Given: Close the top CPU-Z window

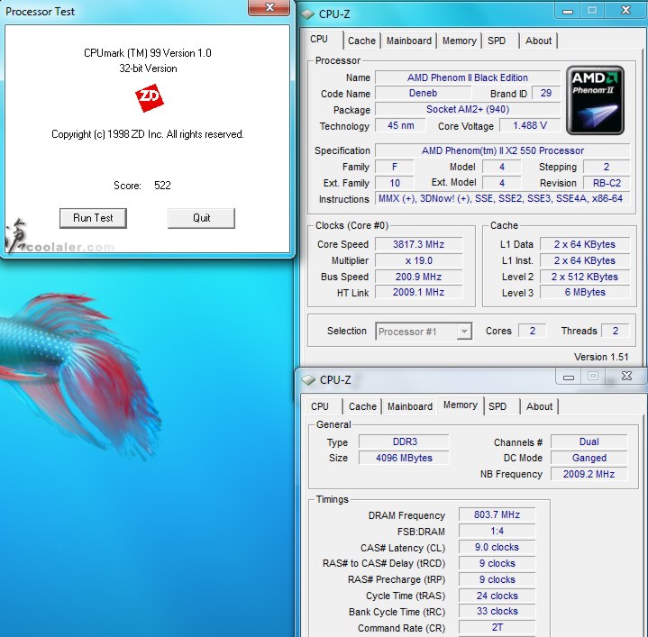Looking at the screenshot, I should (x=625, y=10).
